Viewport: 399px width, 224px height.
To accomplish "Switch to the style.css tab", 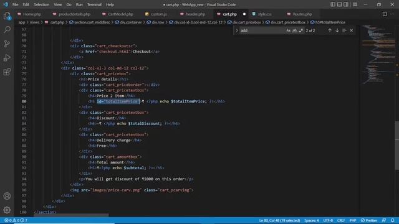I will coord(264,14).
